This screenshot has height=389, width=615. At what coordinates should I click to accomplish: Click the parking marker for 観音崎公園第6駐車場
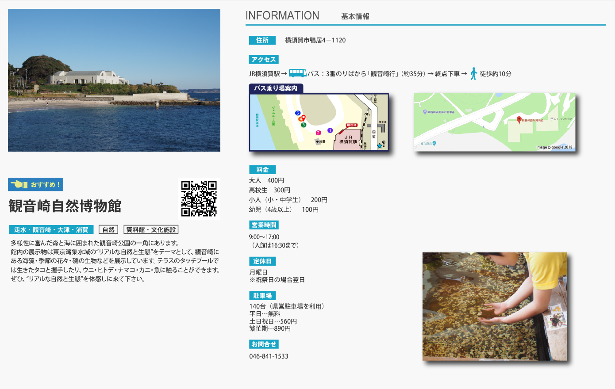click(425, 112)
